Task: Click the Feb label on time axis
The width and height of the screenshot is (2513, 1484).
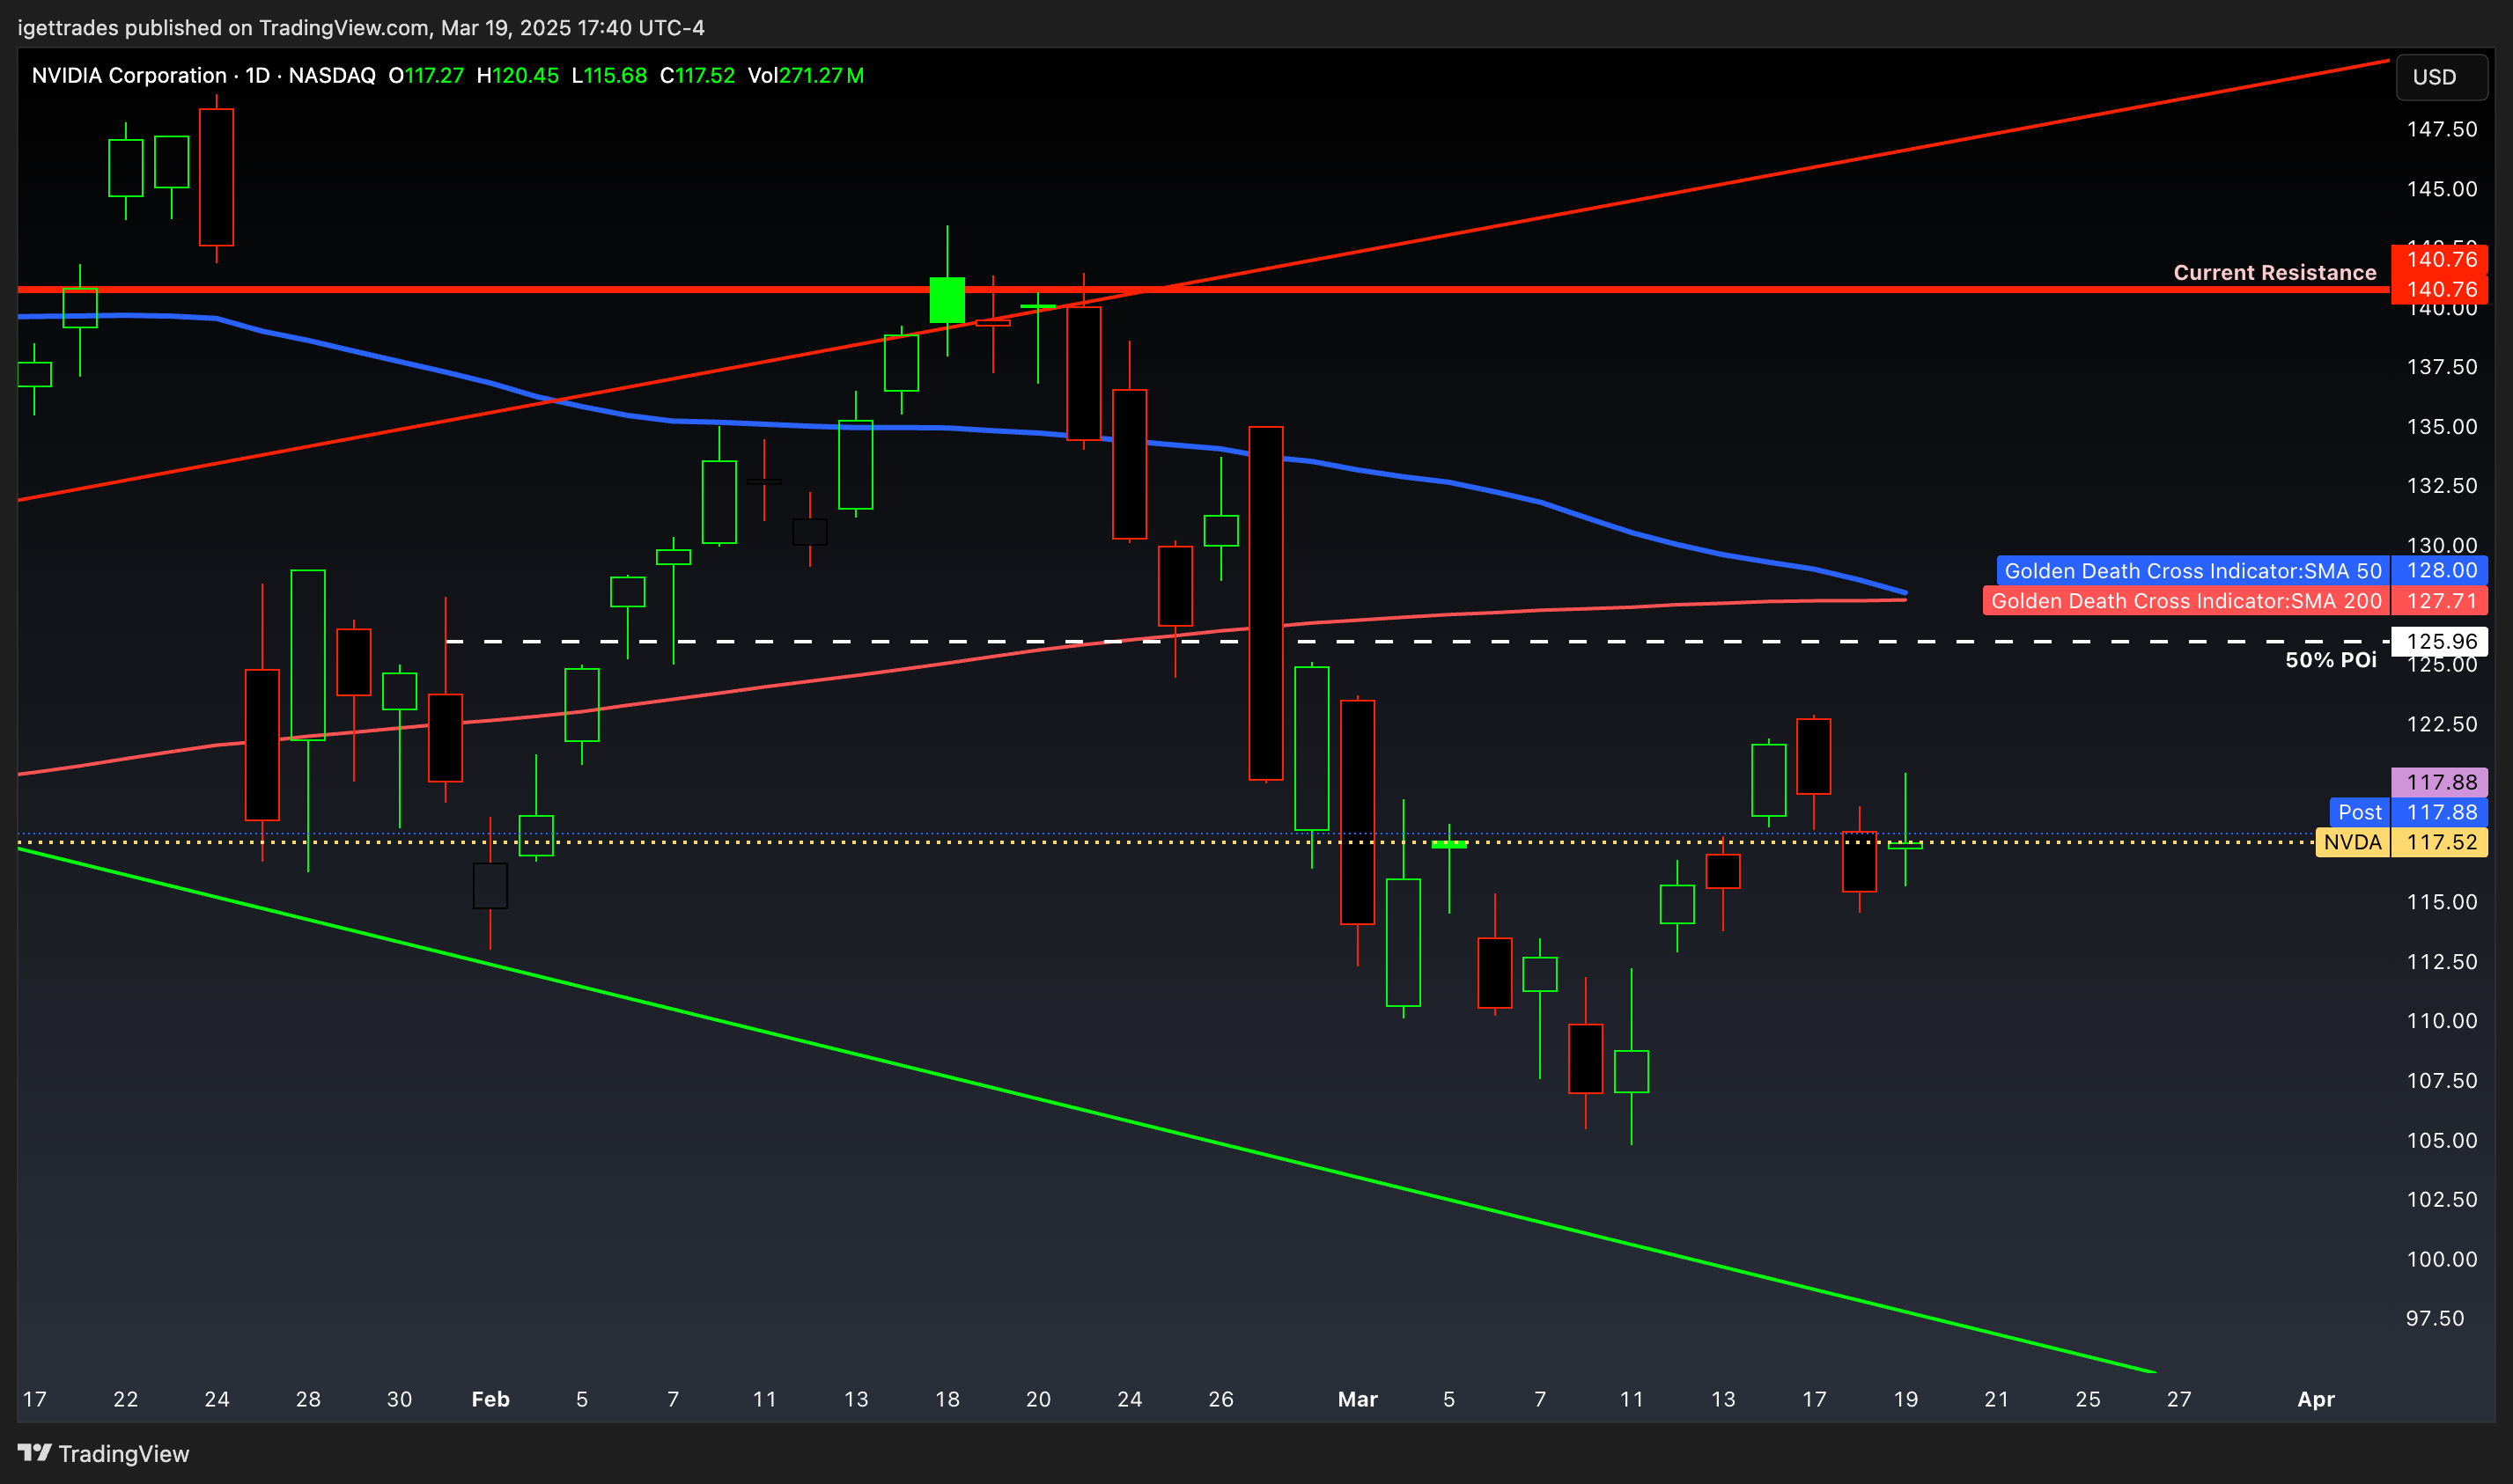Action: pos(490,1399)
